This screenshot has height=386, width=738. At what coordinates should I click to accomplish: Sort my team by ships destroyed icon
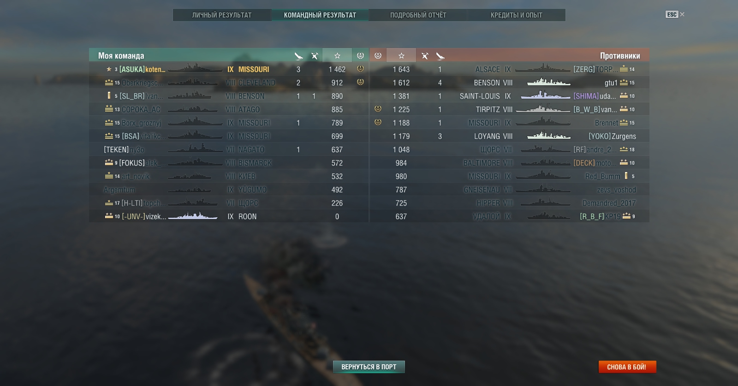click(x=298, y=56)
